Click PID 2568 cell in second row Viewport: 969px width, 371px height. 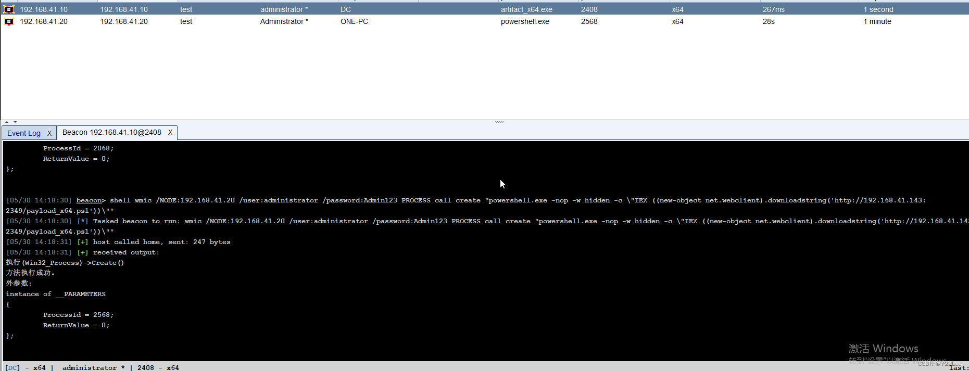[589, 21]
